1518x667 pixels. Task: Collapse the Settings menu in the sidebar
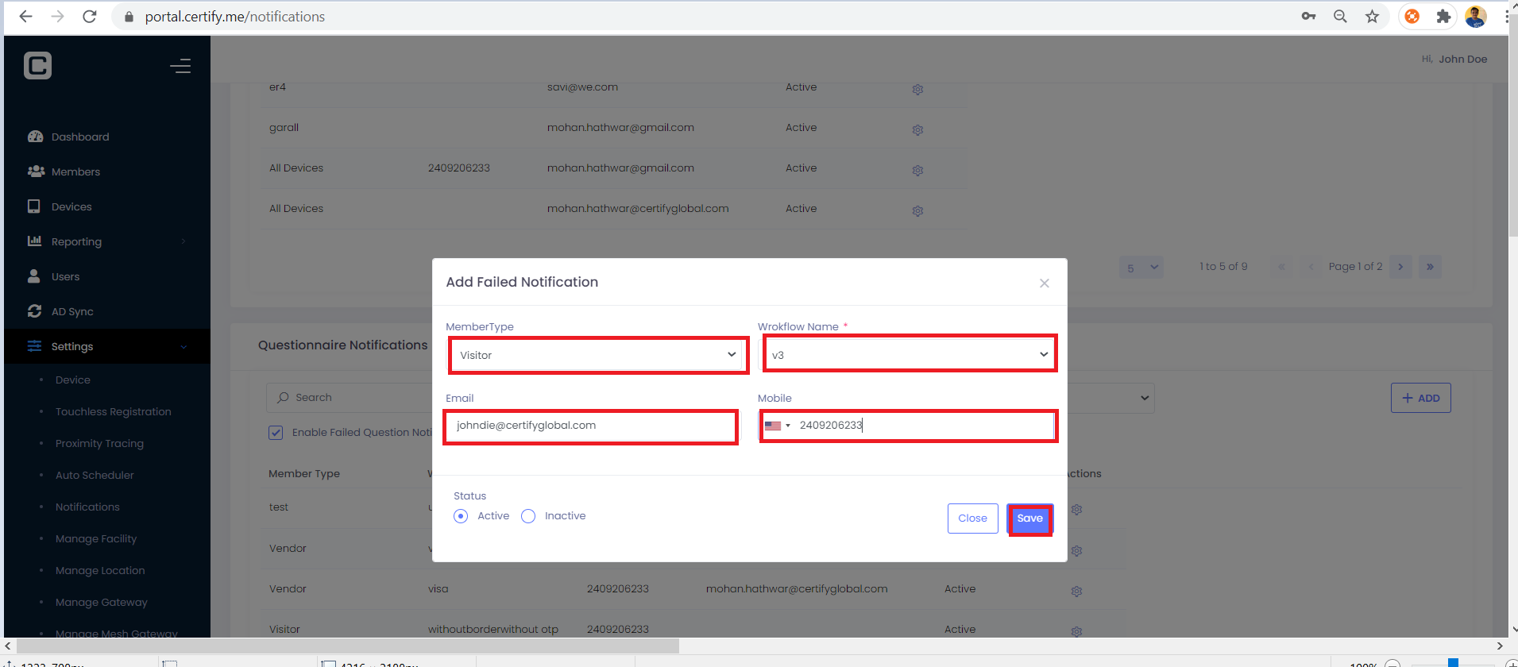183,347
